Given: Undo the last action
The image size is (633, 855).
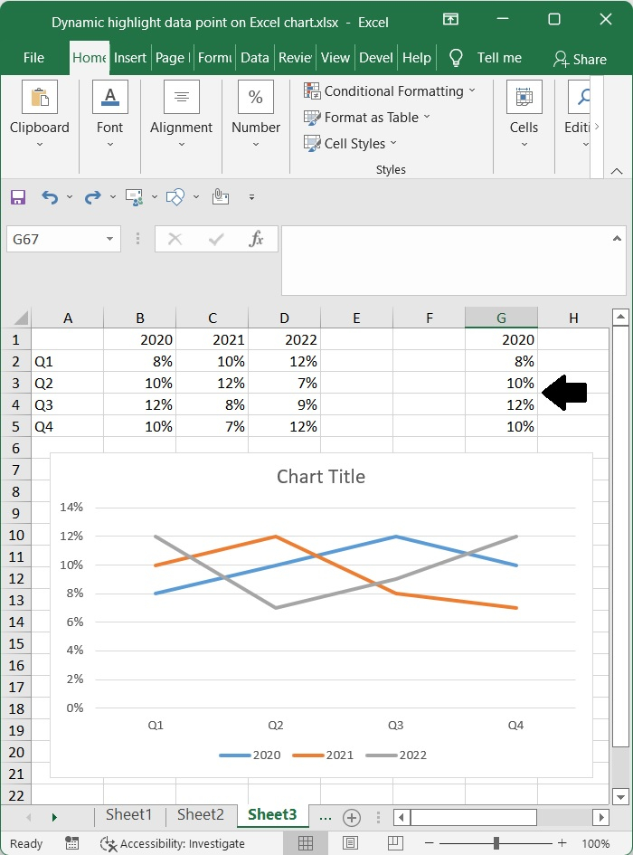Looking at the screenshot, I should [50, 197].
